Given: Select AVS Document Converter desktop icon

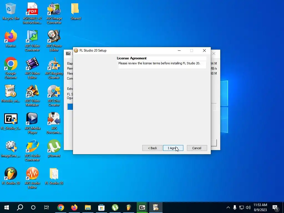Looking at the screenshot, I should 54,123.
